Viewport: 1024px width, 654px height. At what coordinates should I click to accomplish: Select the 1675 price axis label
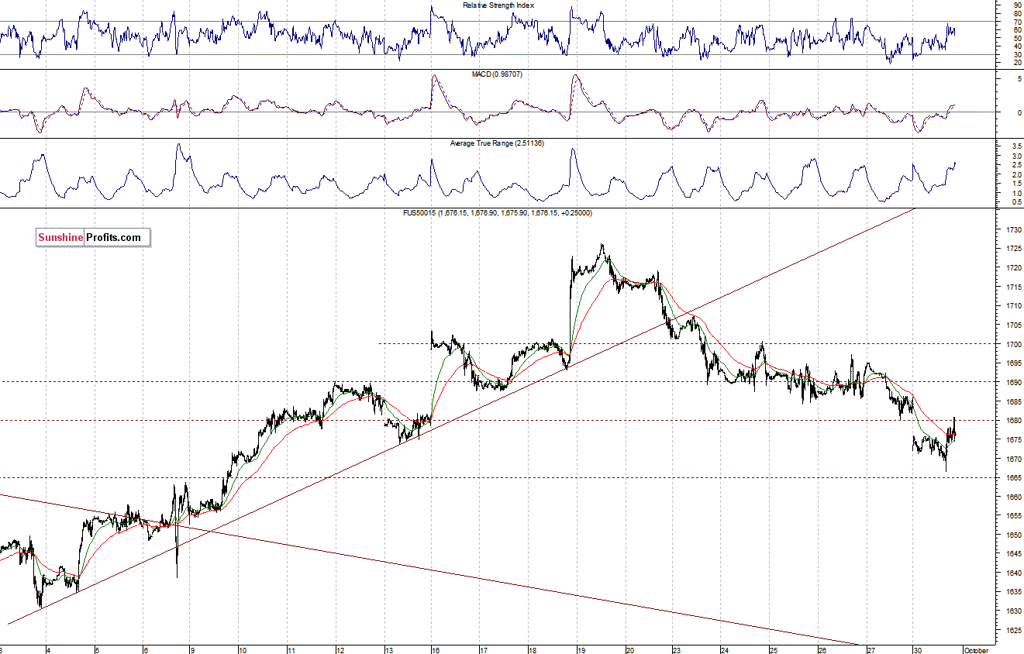(x=1013, y=439)
